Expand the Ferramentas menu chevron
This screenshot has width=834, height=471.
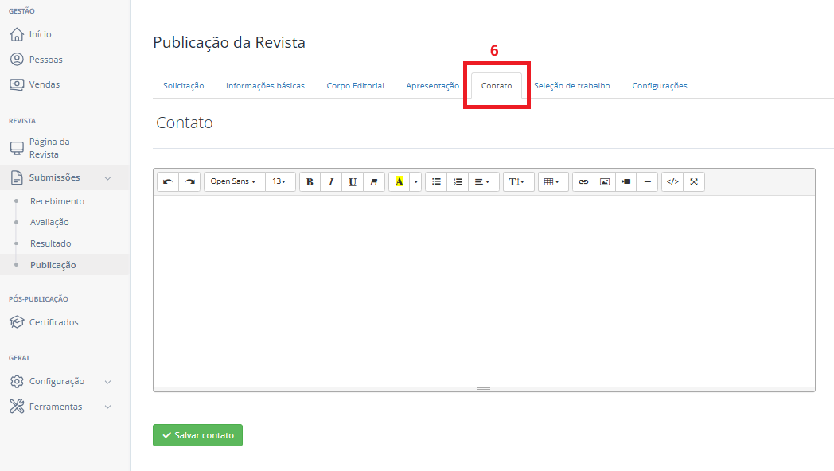[108, 407]
